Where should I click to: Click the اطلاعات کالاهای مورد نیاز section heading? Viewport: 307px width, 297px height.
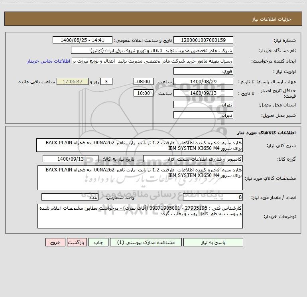[266, 133]
